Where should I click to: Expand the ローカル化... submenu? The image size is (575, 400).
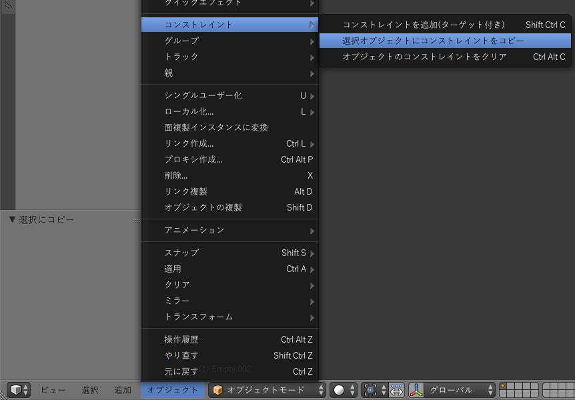[x=230, y=111]
